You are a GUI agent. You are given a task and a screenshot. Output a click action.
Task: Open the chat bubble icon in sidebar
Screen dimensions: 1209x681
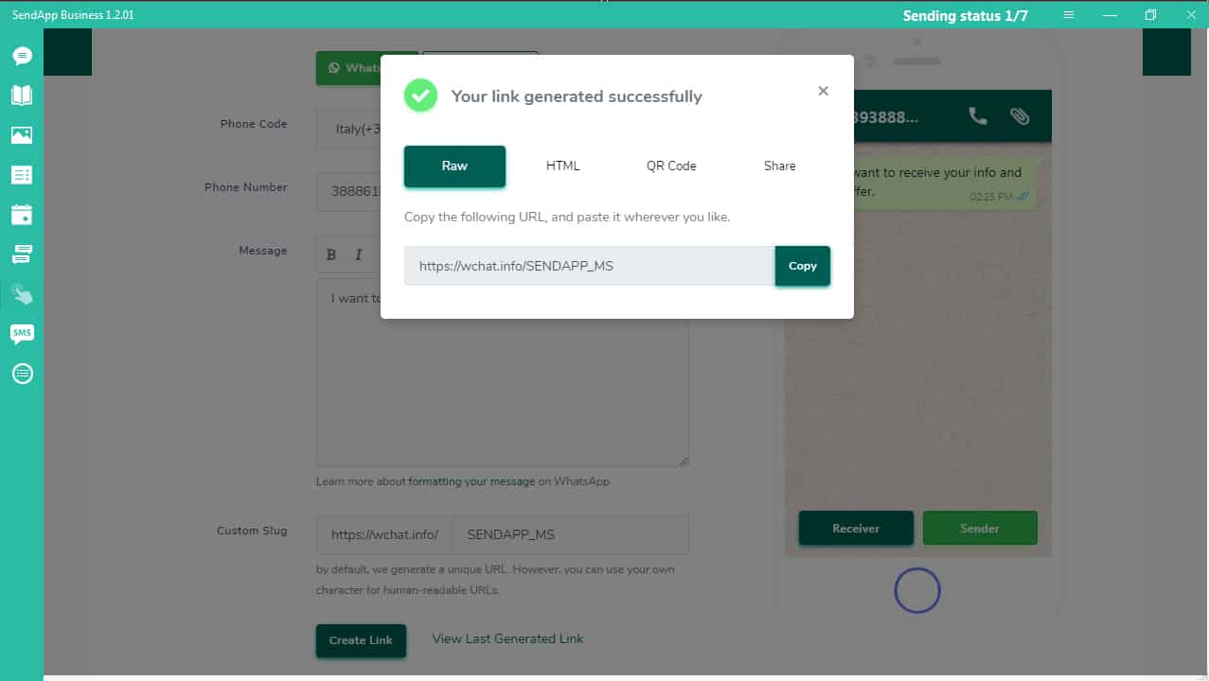[22, 56]
